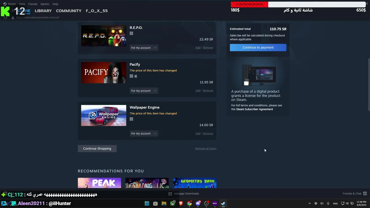Remove Wallpaper Engine from the cart

[x=208, y=133]
